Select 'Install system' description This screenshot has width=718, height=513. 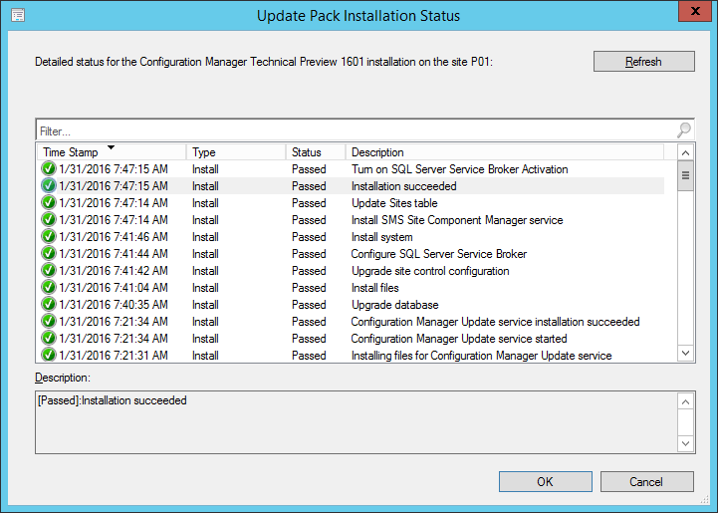[x=381, y=237]
